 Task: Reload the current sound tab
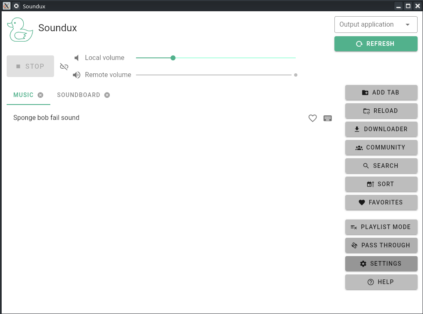click(381, 111)
